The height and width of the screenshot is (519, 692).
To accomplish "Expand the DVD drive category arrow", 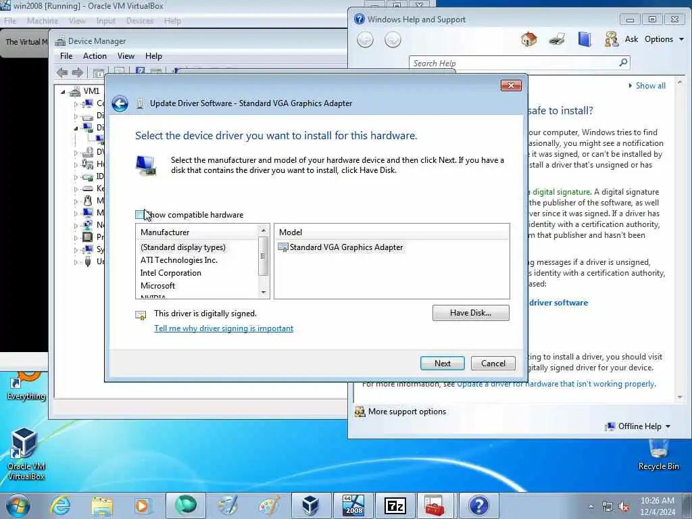I will click(76, 153).
